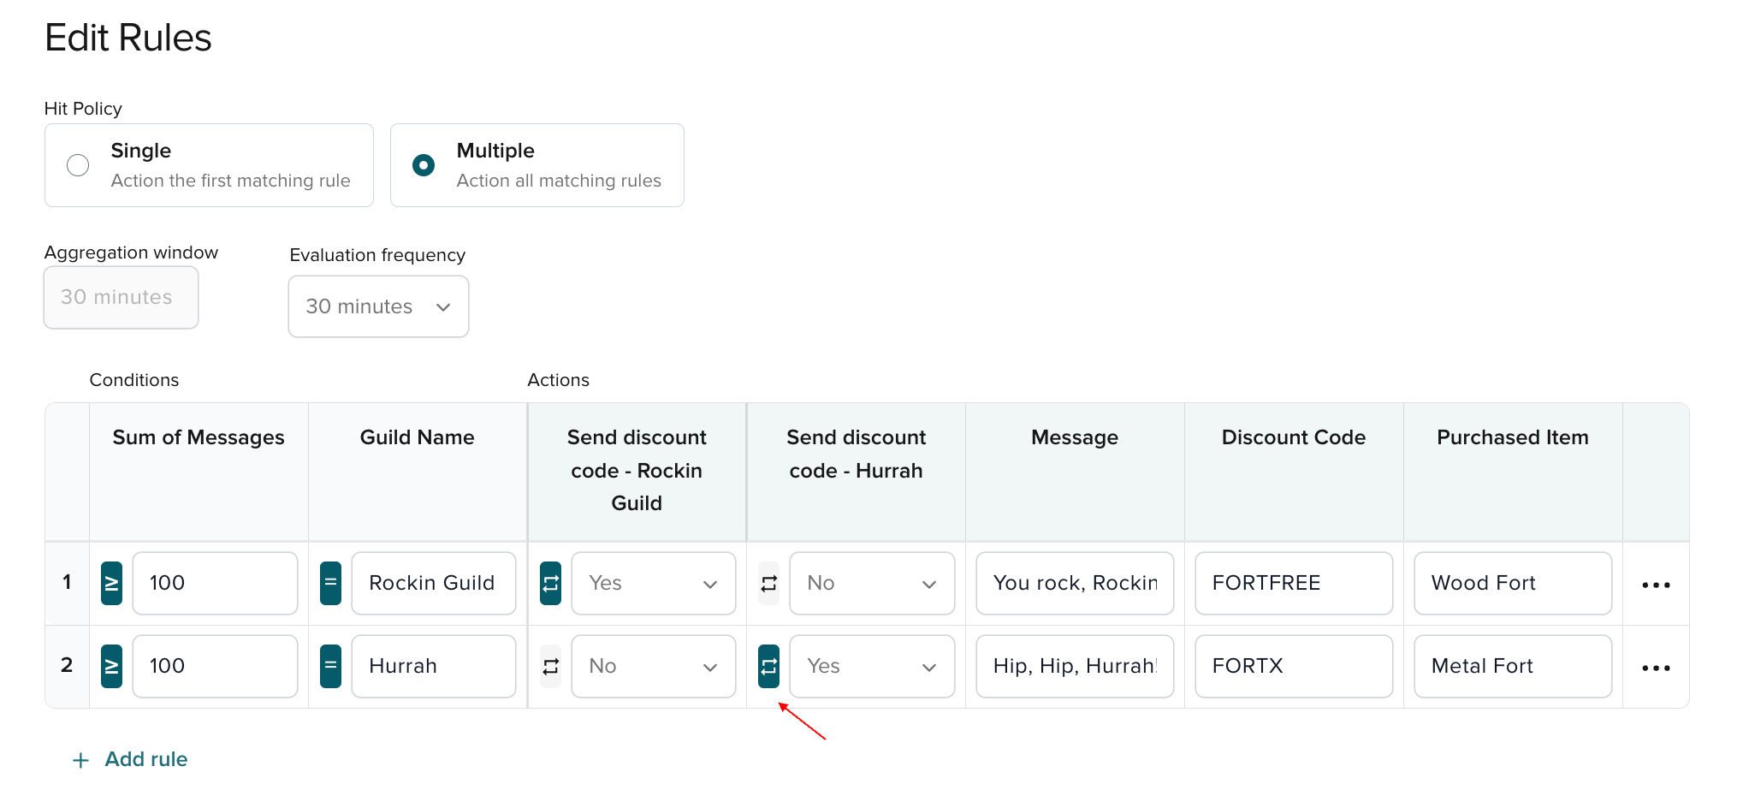The height and width of the screenshot is (808, 1737).
Task: Select the Multiple hit policy option
Action: tap(424, 165)
